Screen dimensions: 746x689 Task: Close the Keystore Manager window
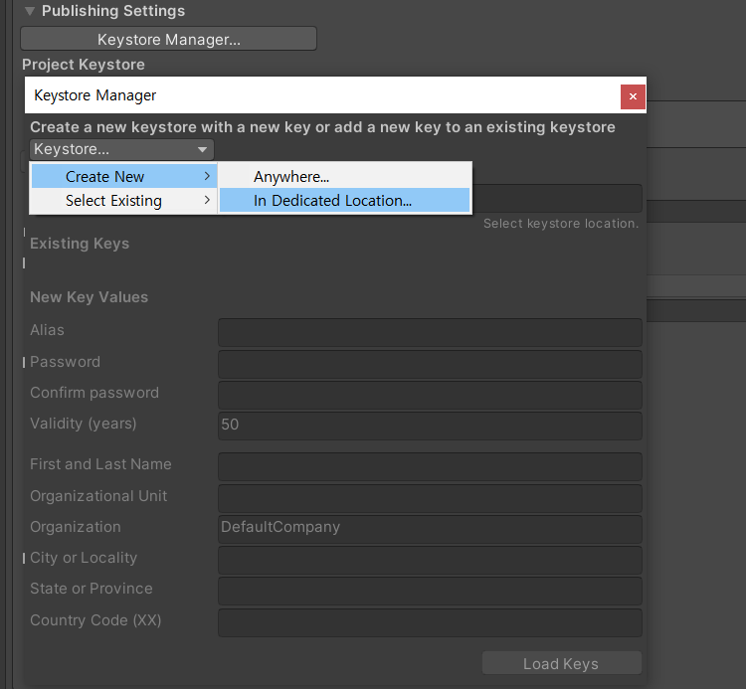[633, 96]
